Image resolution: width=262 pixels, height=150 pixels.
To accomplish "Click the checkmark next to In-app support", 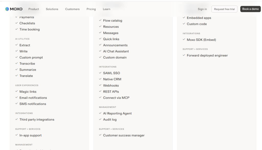I will coord(17,135).
